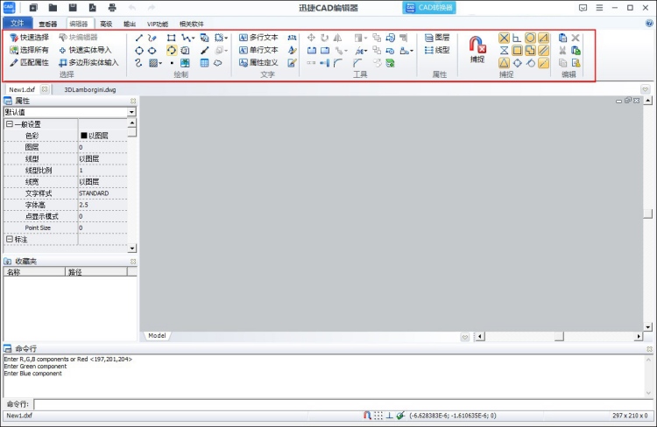Image resolution: width=657 pixels, height=427 pixels.
Task: Open the 3DLamborgini.dwg document tab
Action: pos(90,89)
